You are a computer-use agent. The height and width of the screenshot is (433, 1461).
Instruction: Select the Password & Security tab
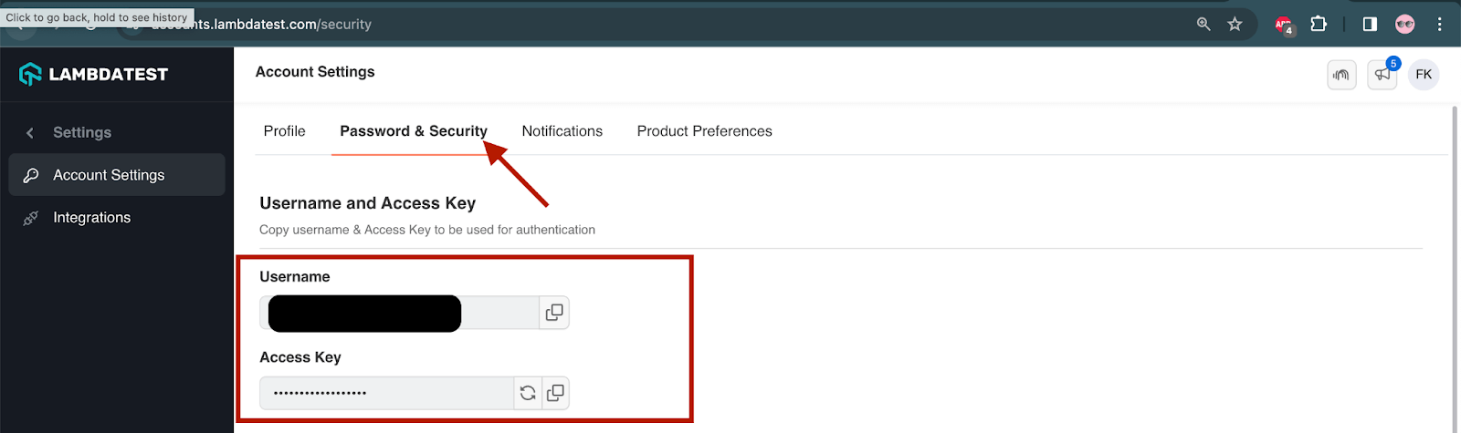[x=413, y=131]
